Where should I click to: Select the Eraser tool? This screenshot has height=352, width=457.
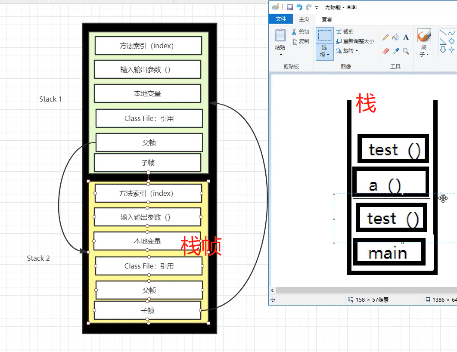coord(385,51)
